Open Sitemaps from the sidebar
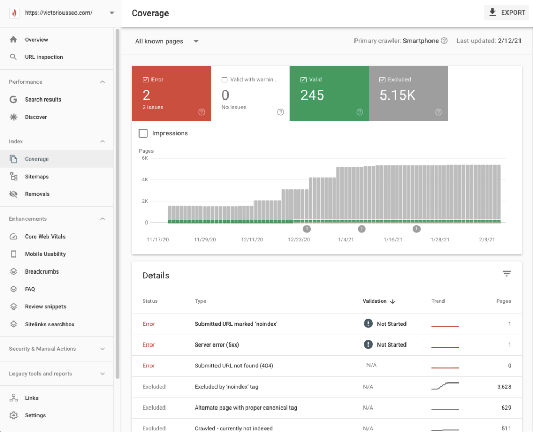The image size is (533, 432). 36,177
